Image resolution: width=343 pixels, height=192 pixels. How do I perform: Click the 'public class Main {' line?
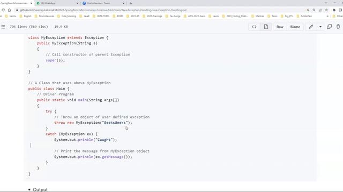(x=49, y=89)
